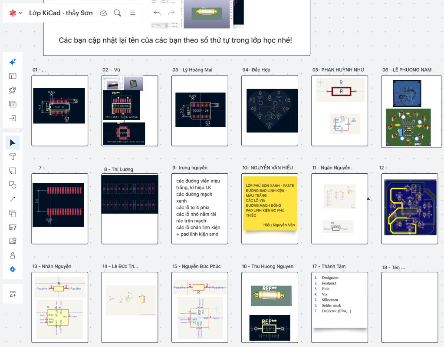444x347 pixels.
Task: Select the Shapes tool
Action: point(13,185)
